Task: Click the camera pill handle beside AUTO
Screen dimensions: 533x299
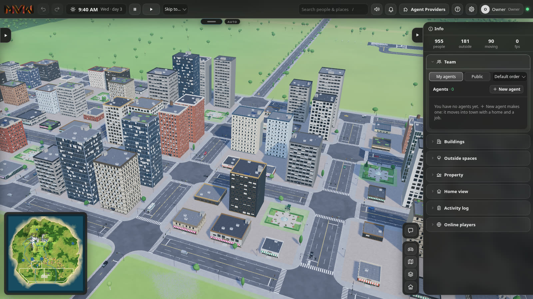Action: [212, 22]
